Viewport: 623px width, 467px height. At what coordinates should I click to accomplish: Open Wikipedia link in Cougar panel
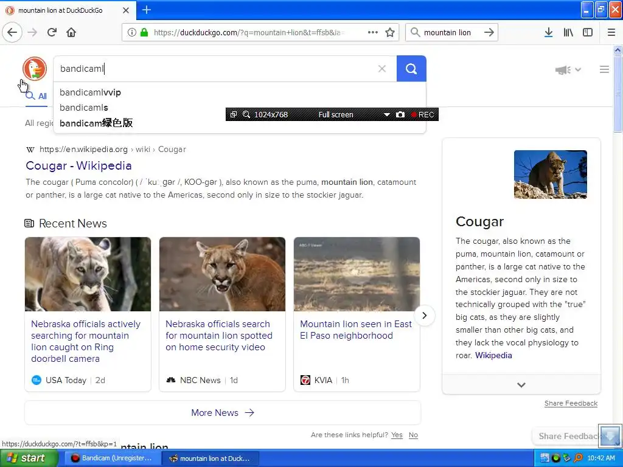click(493, 355)
